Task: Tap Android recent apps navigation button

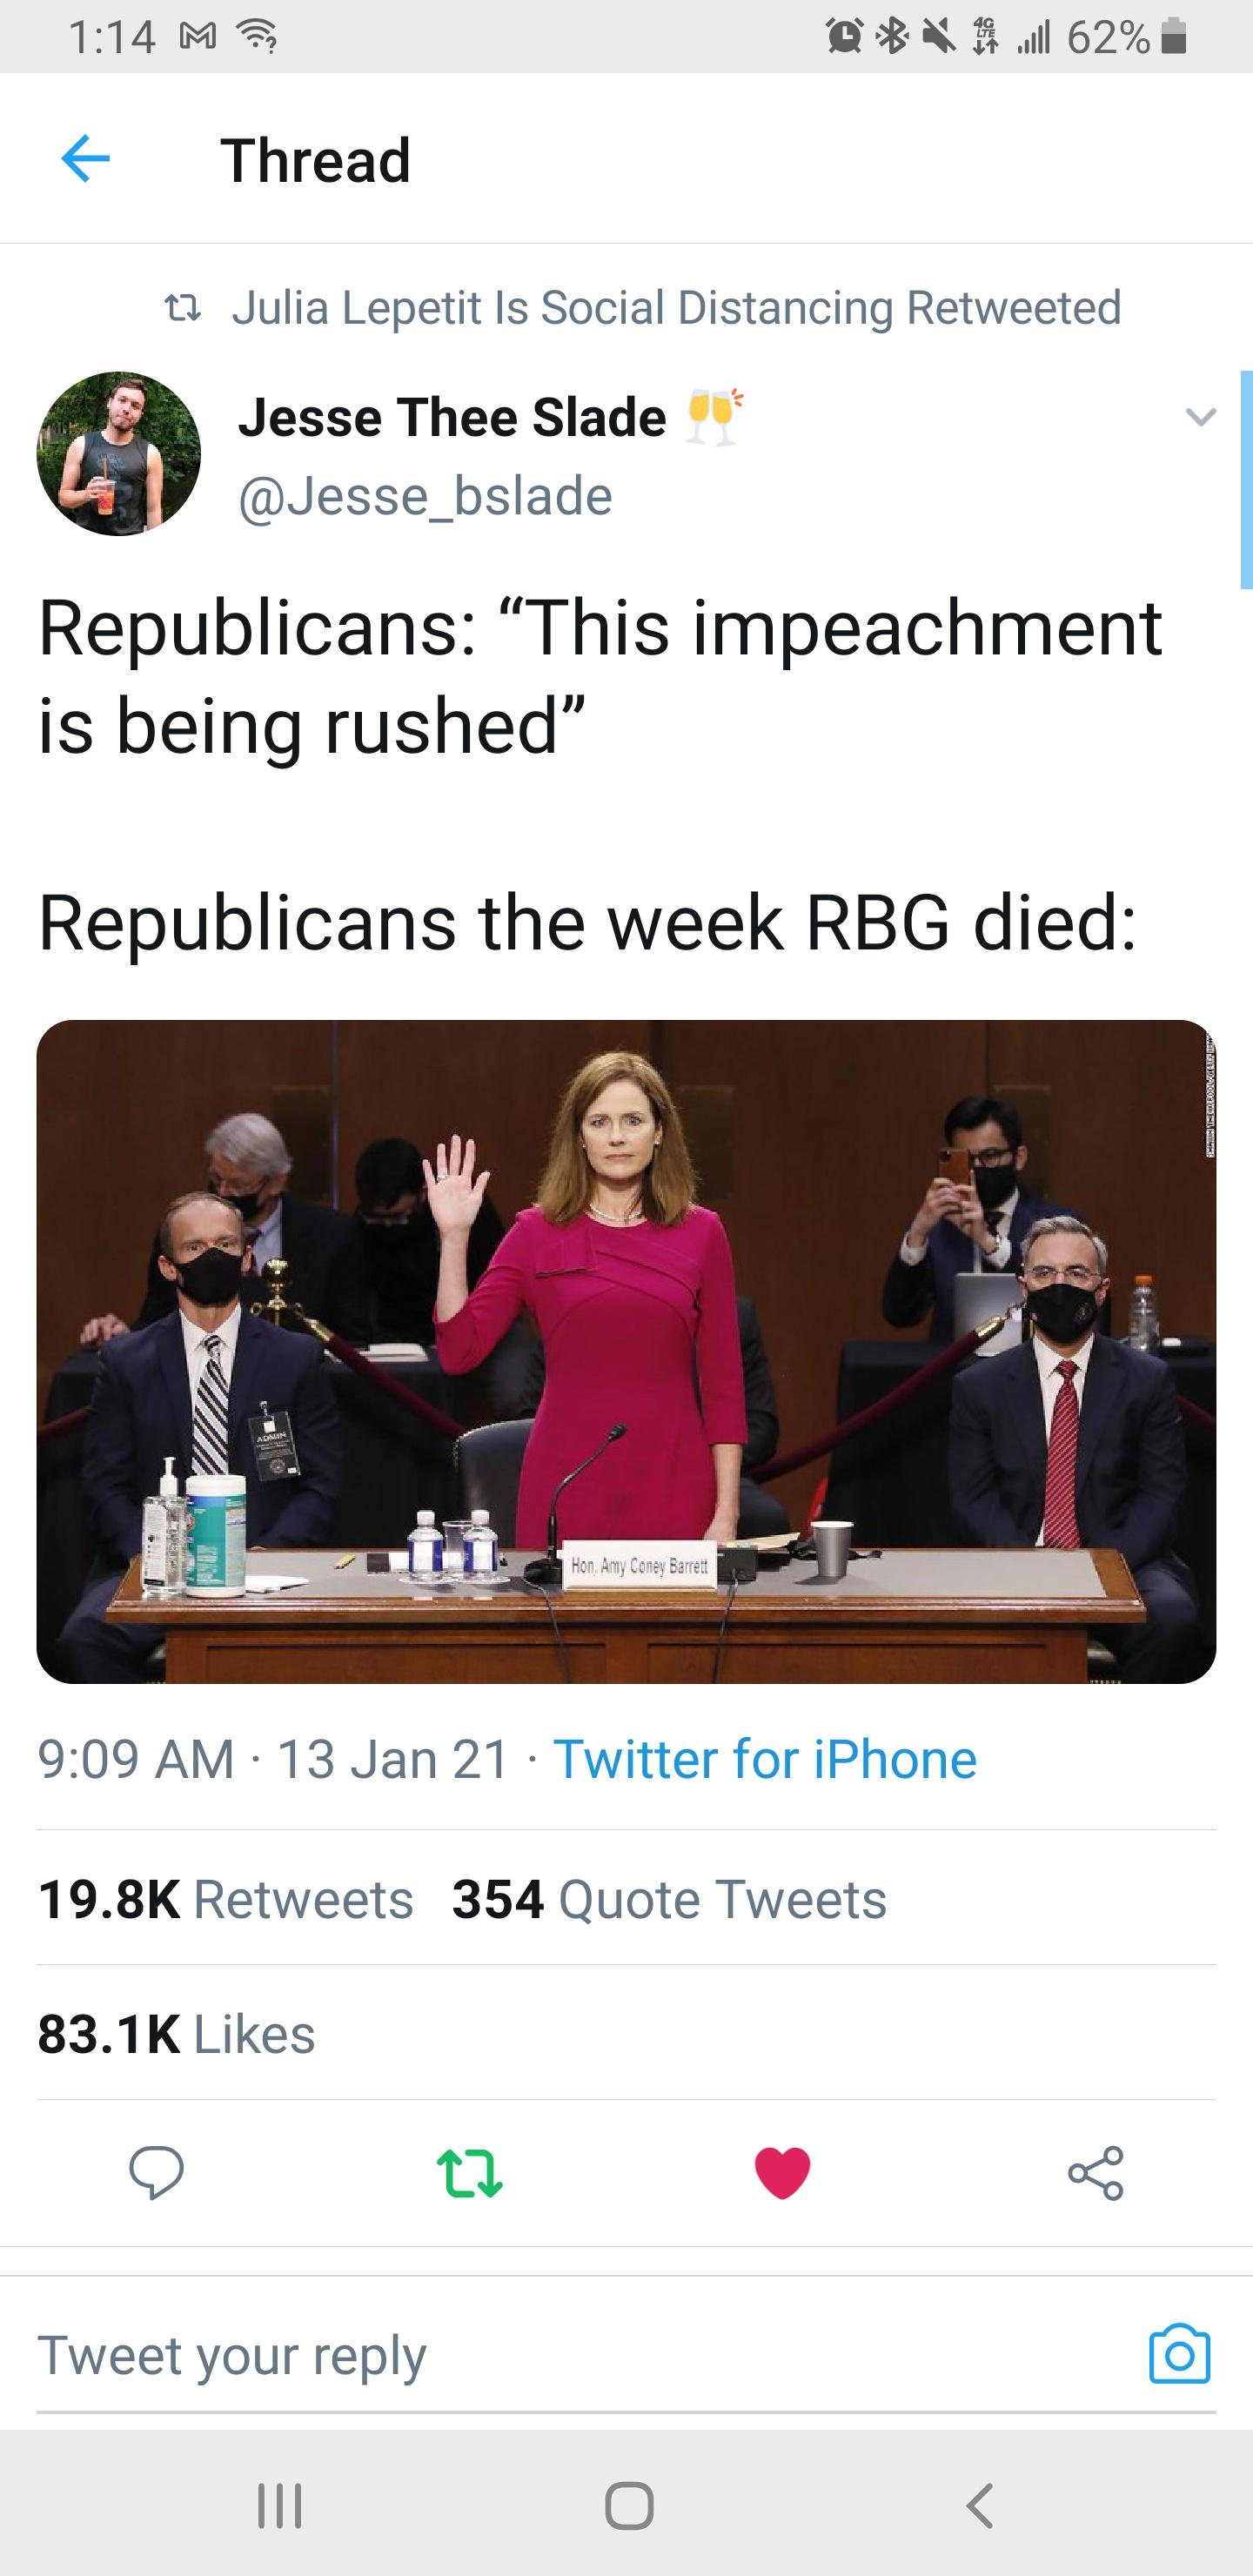Action: point(280,2506)
